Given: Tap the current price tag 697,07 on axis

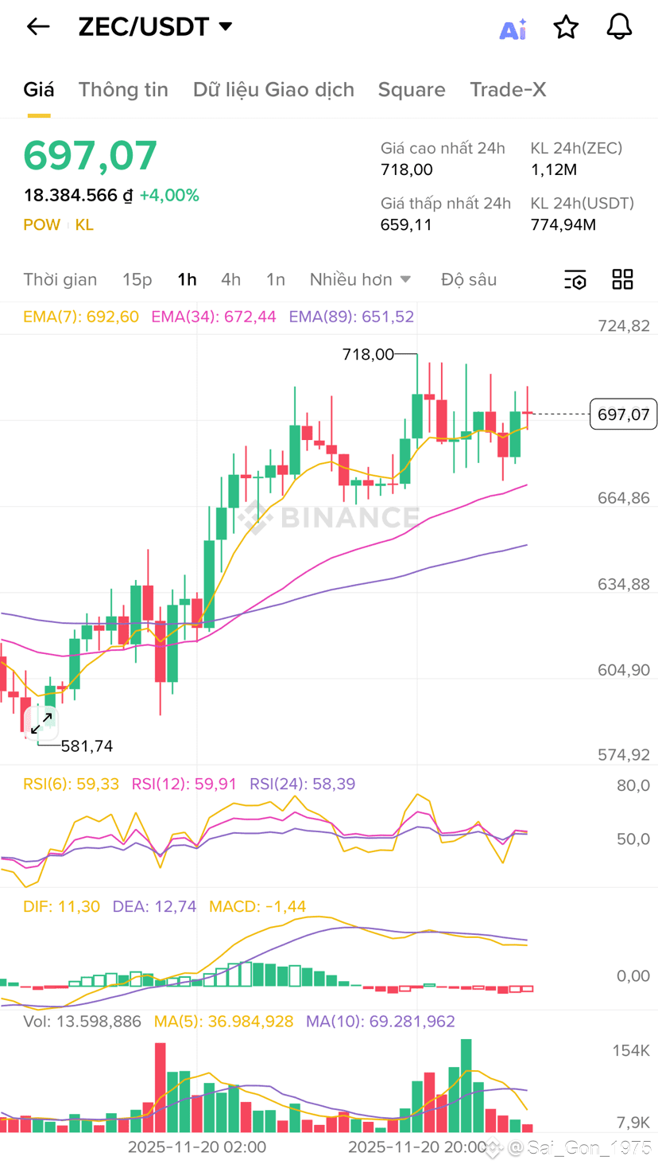Looking at the screenshot, I should [623, 414].
